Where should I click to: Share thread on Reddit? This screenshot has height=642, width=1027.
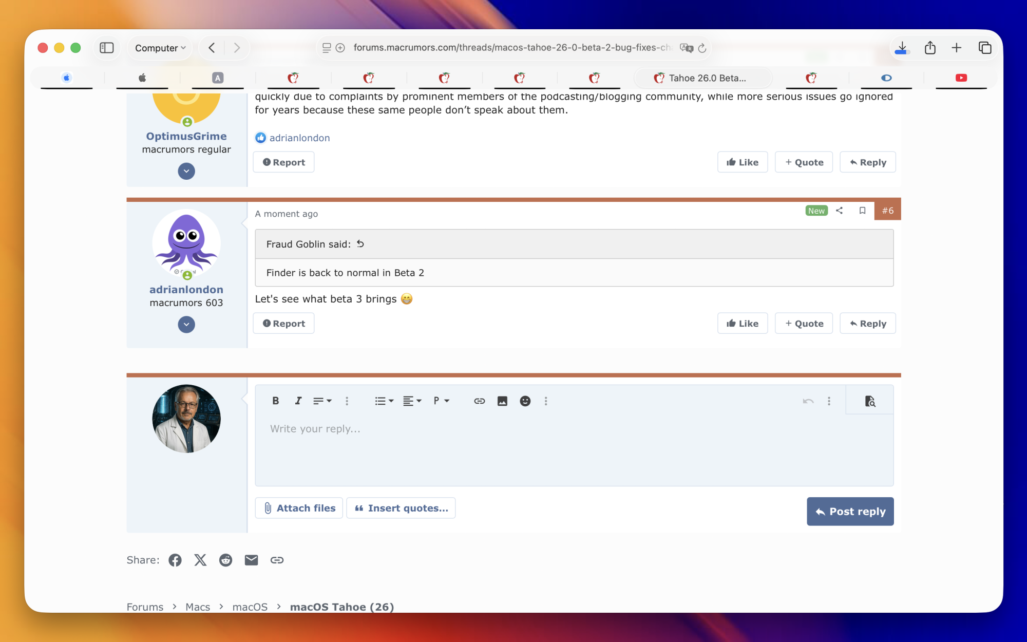pyautogui.click(x=225, y=560)
